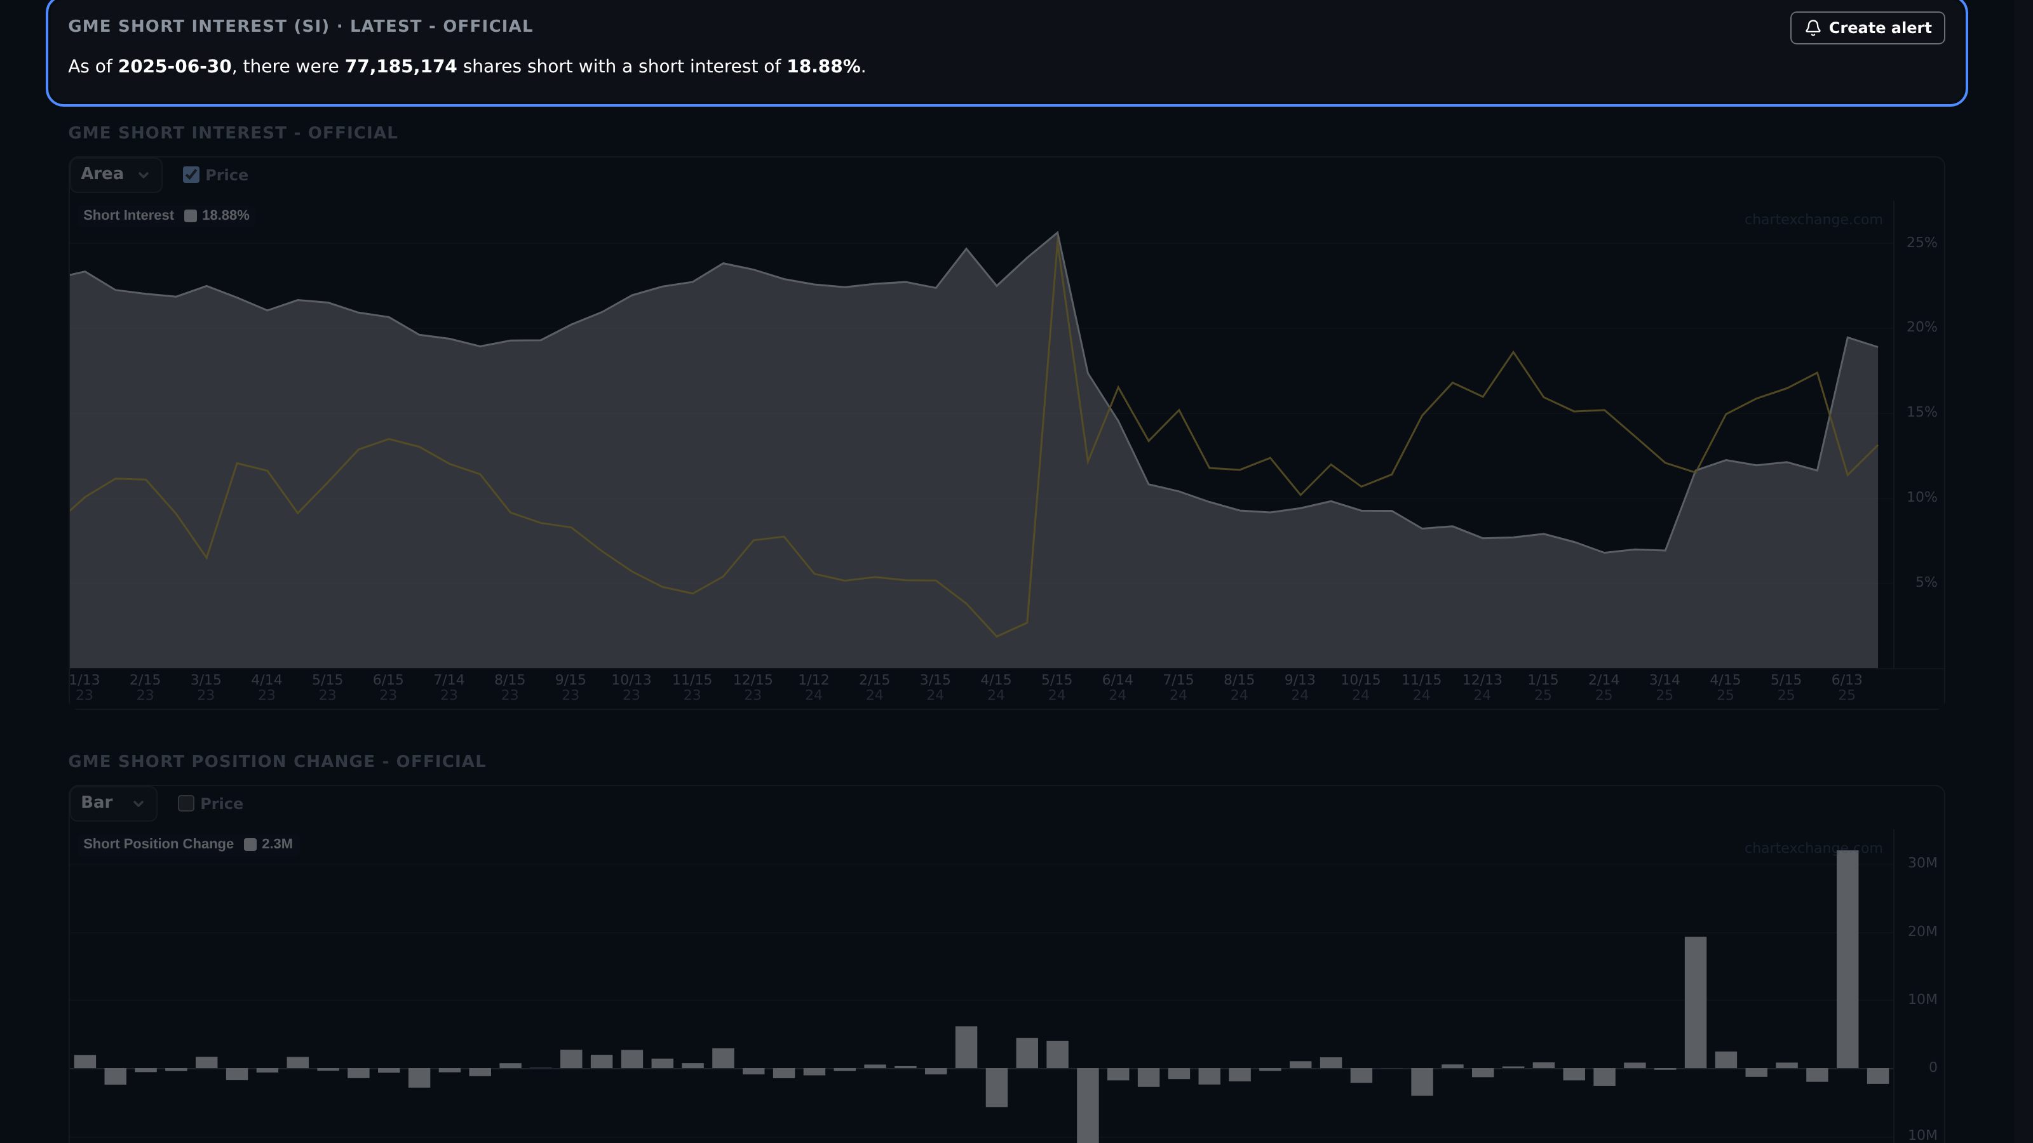Screen dimensions: 2033x1143
Task: Click the short interest peak near 5/15 24
Action: (x=1058, y=232)
